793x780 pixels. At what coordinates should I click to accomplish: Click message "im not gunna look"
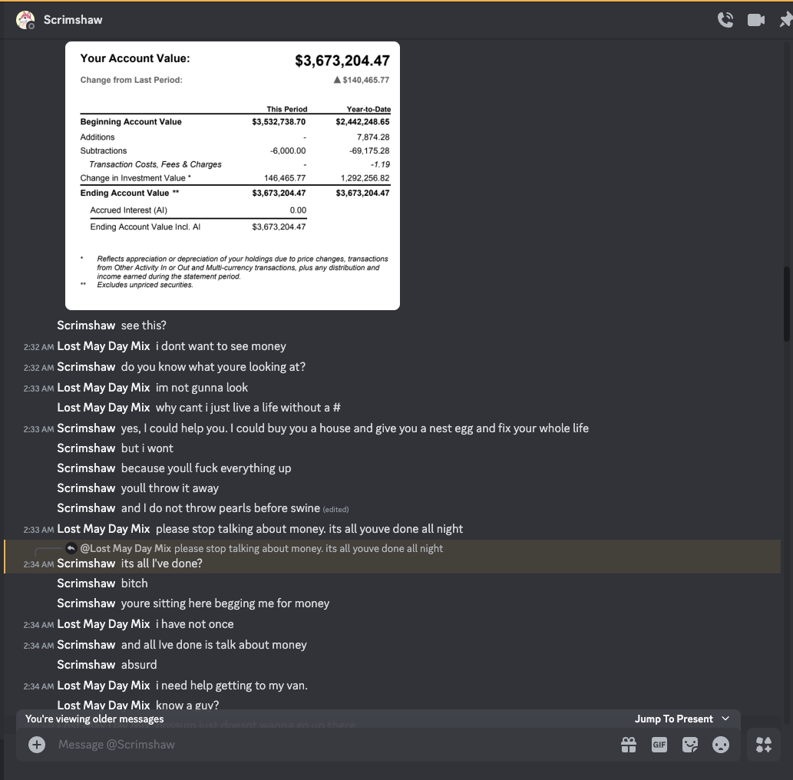(202, 388)
